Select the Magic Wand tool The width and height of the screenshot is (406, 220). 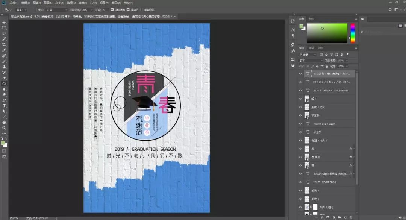pos(4,39)
